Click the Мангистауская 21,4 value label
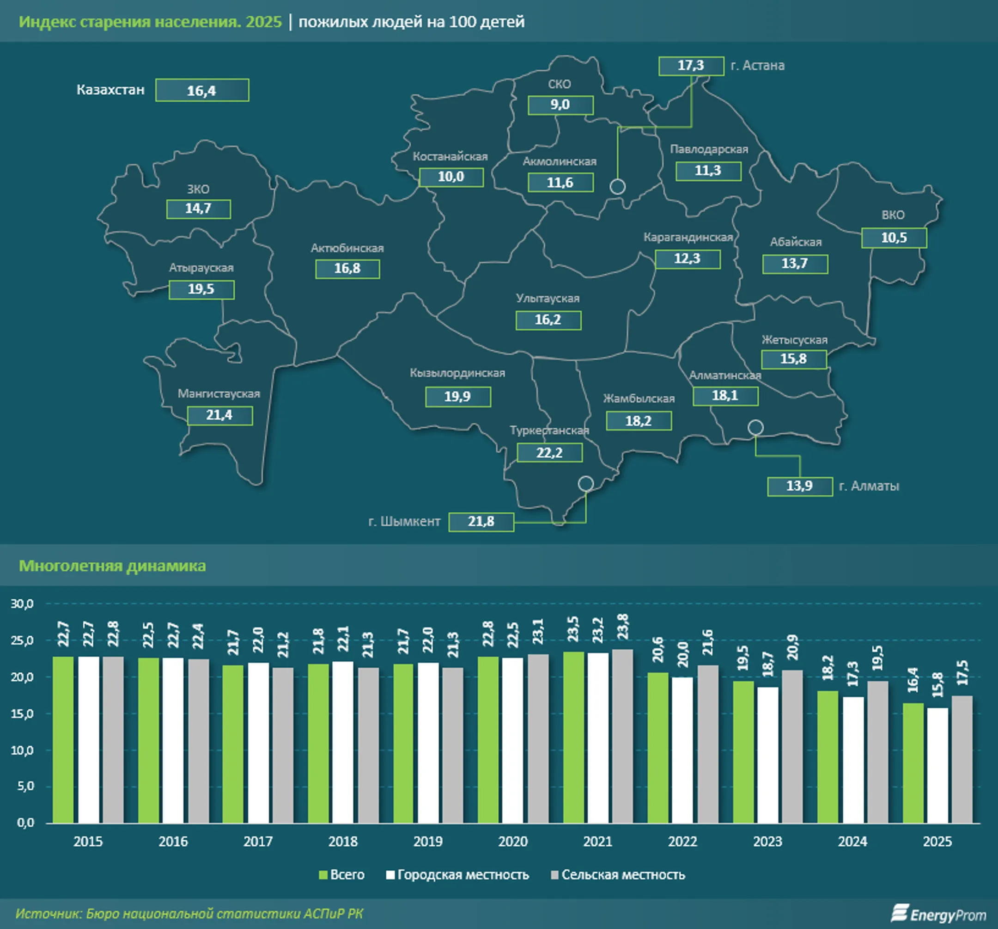This screenshot has height=929, width=998. pyautogui.click(x=219, y=416)
